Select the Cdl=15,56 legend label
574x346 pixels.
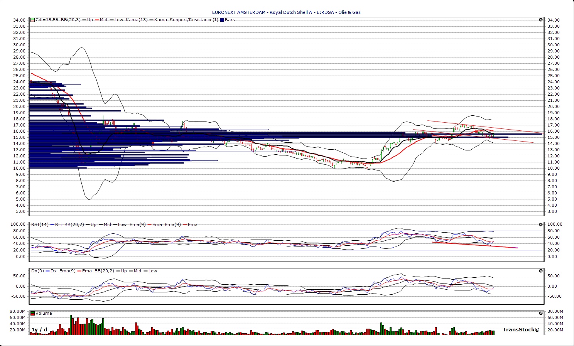click(47, 20)
